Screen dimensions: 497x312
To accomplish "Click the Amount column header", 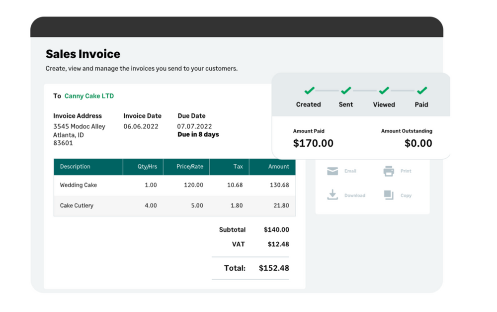I will point(278,167).
